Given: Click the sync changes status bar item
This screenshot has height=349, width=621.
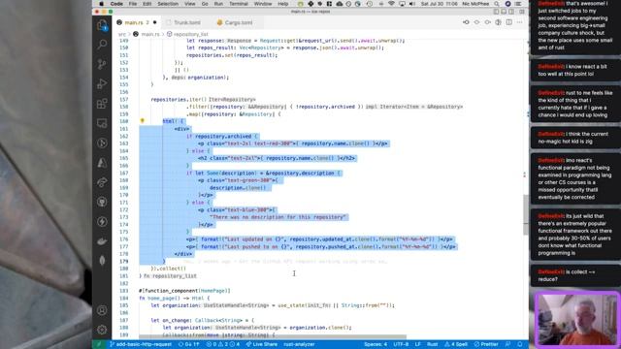Looking at the screenshot, I should pos(188,344).
